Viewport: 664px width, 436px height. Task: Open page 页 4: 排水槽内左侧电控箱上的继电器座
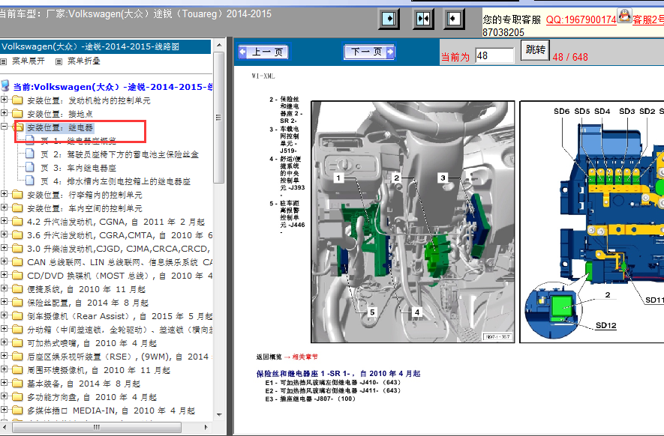click(116, 181)
